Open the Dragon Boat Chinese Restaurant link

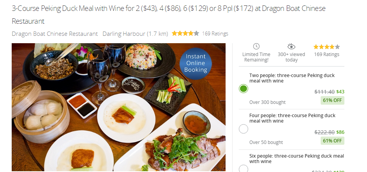coord(55,33)
